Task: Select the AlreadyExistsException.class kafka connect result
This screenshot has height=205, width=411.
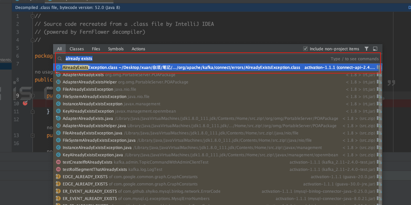Action: [218, 67]
